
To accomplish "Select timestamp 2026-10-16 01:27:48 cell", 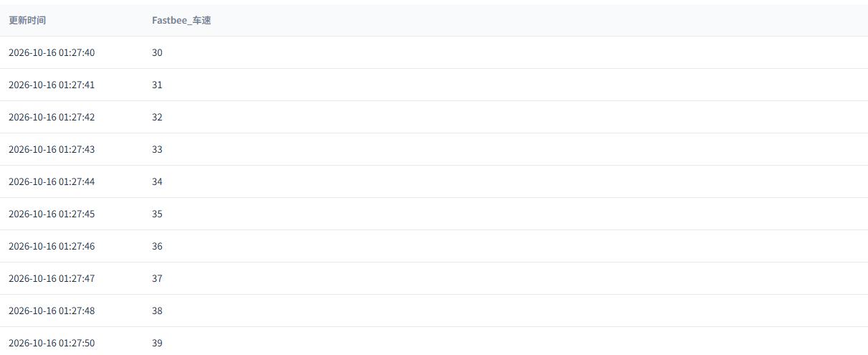I will pos(52,311).
